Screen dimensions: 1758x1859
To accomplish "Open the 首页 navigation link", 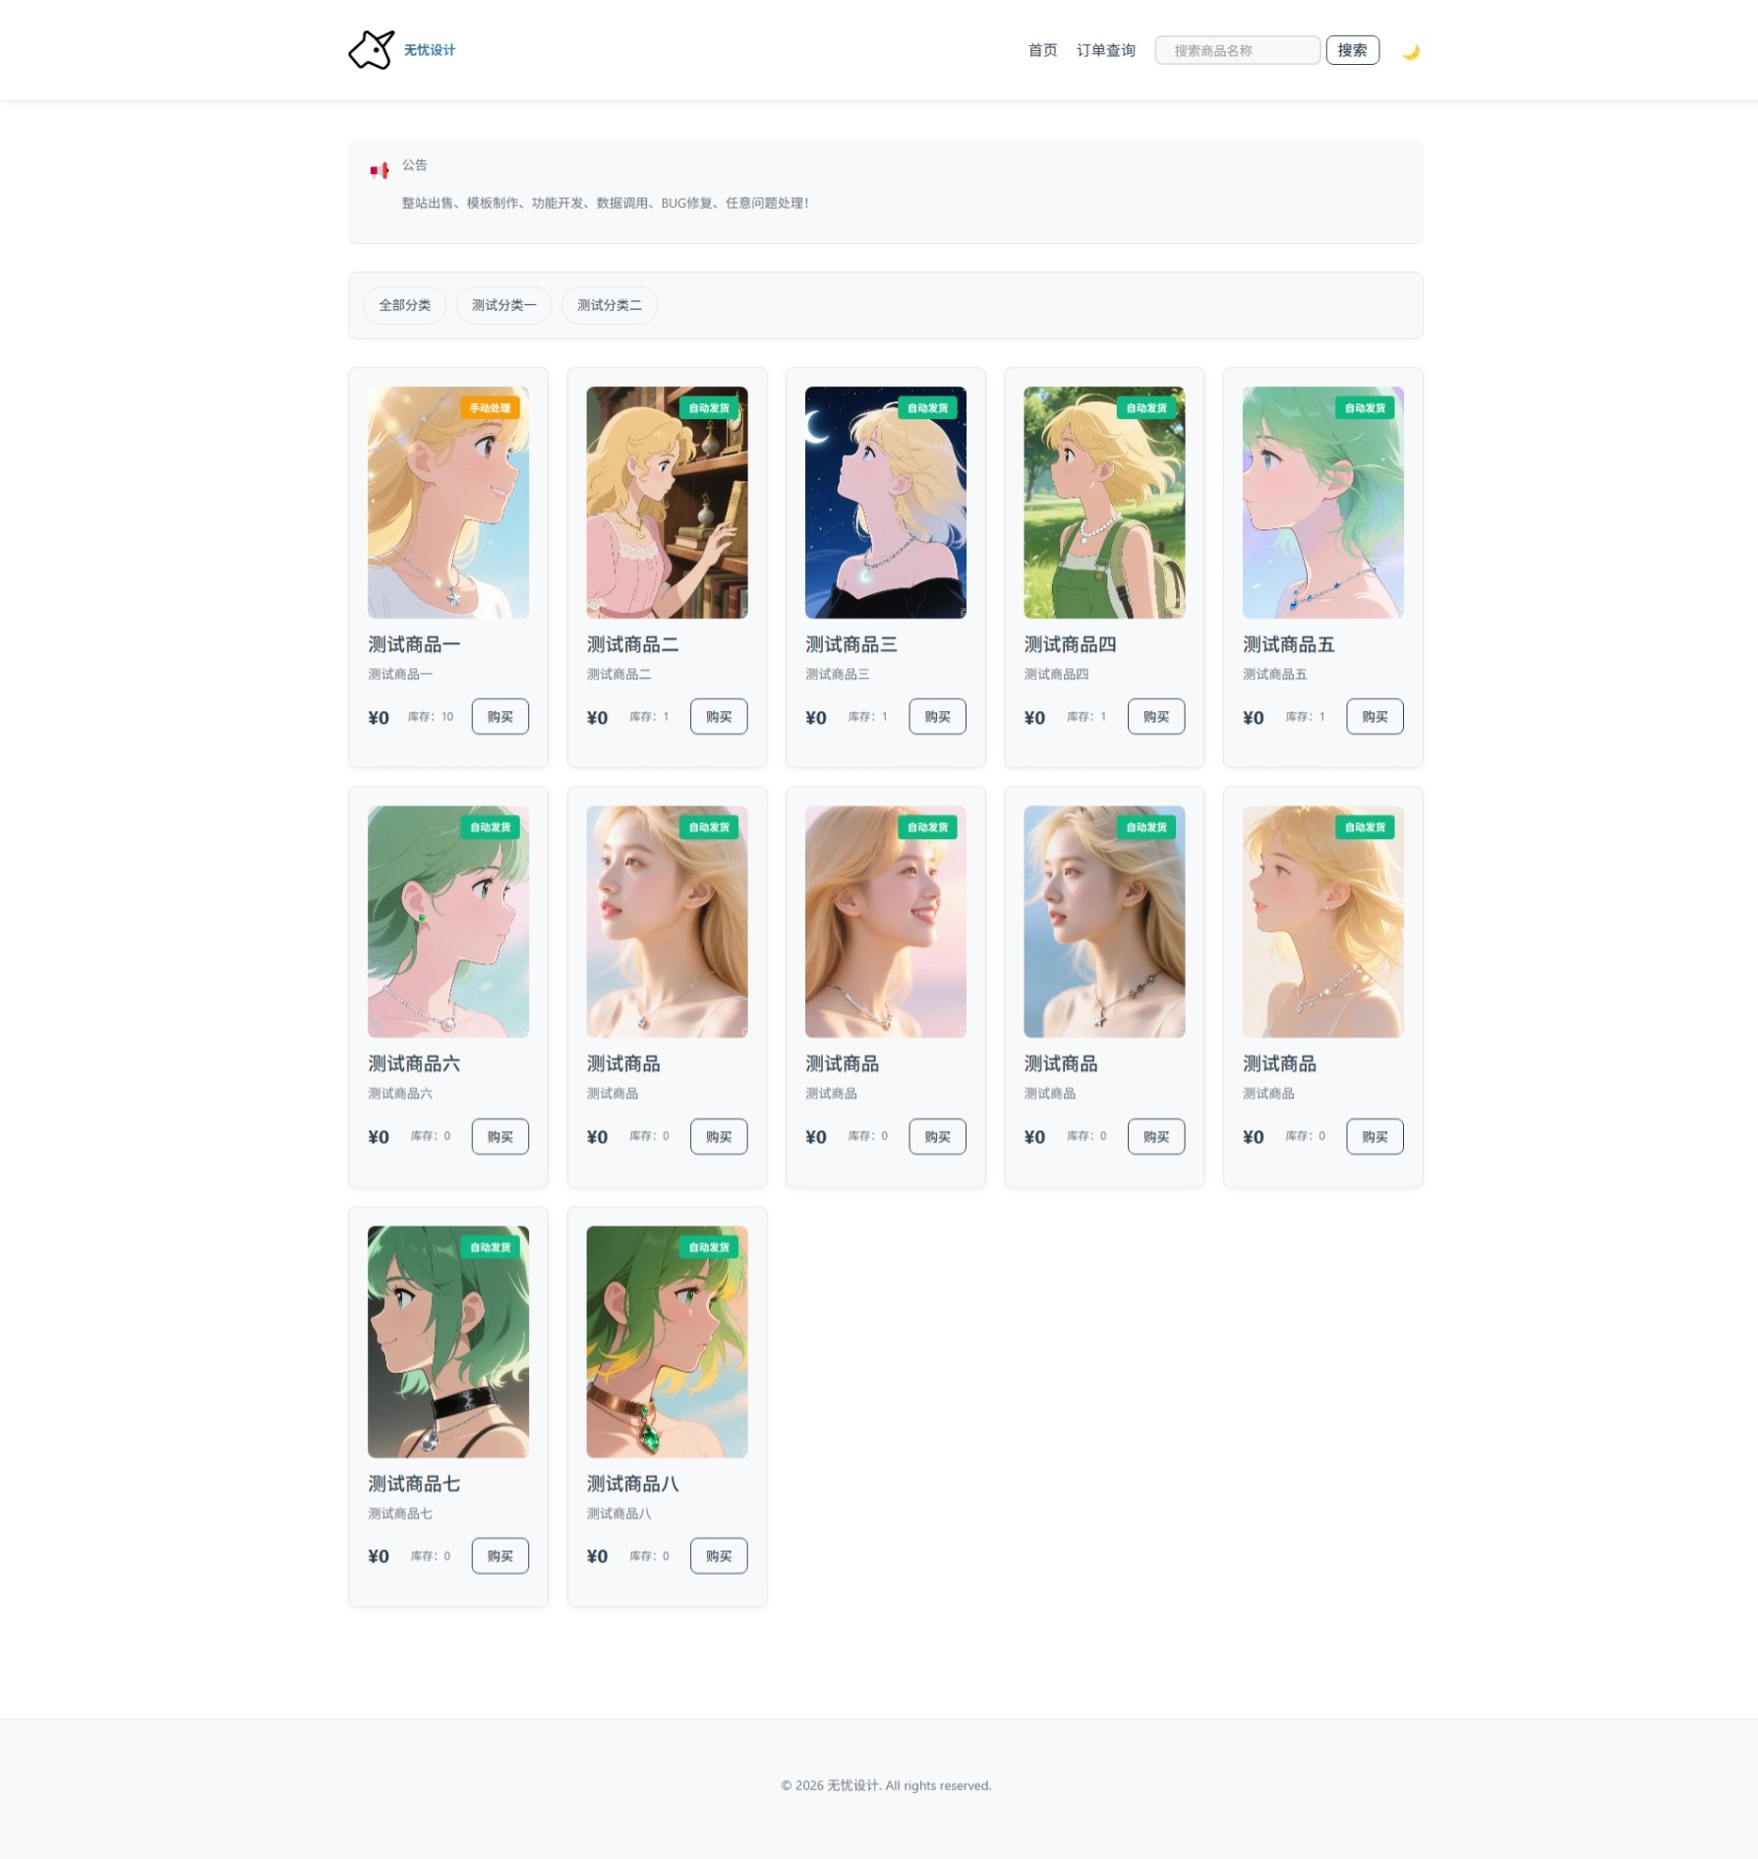I will click(1042, 50).
